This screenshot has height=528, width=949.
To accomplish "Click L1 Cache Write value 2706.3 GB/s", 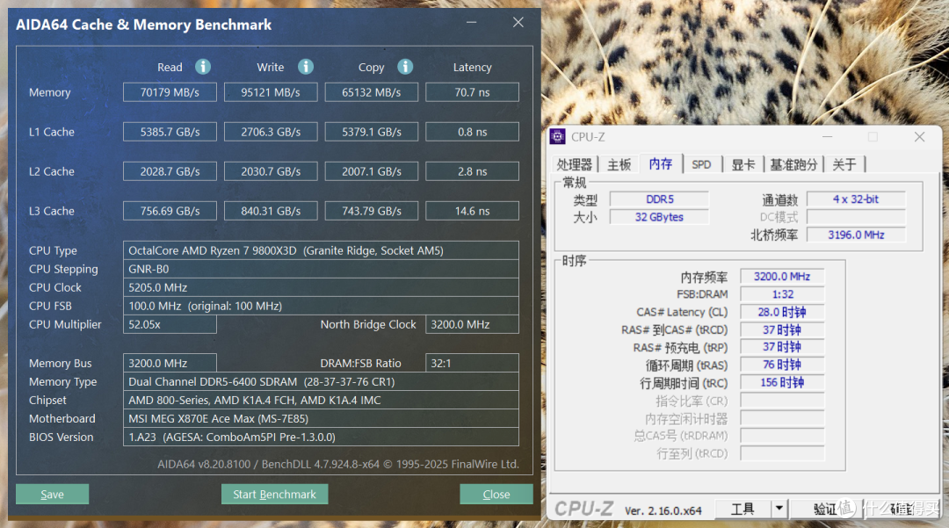I will tap(271, 132).
